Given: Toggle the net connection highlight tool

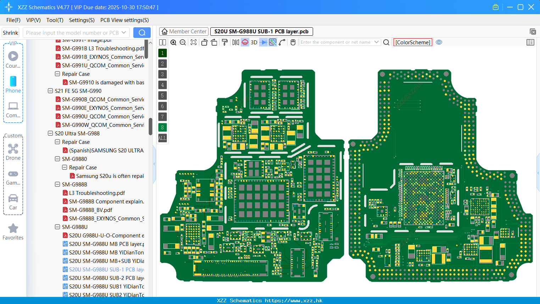Looking at the screenshot, I should tap(273, 42).
